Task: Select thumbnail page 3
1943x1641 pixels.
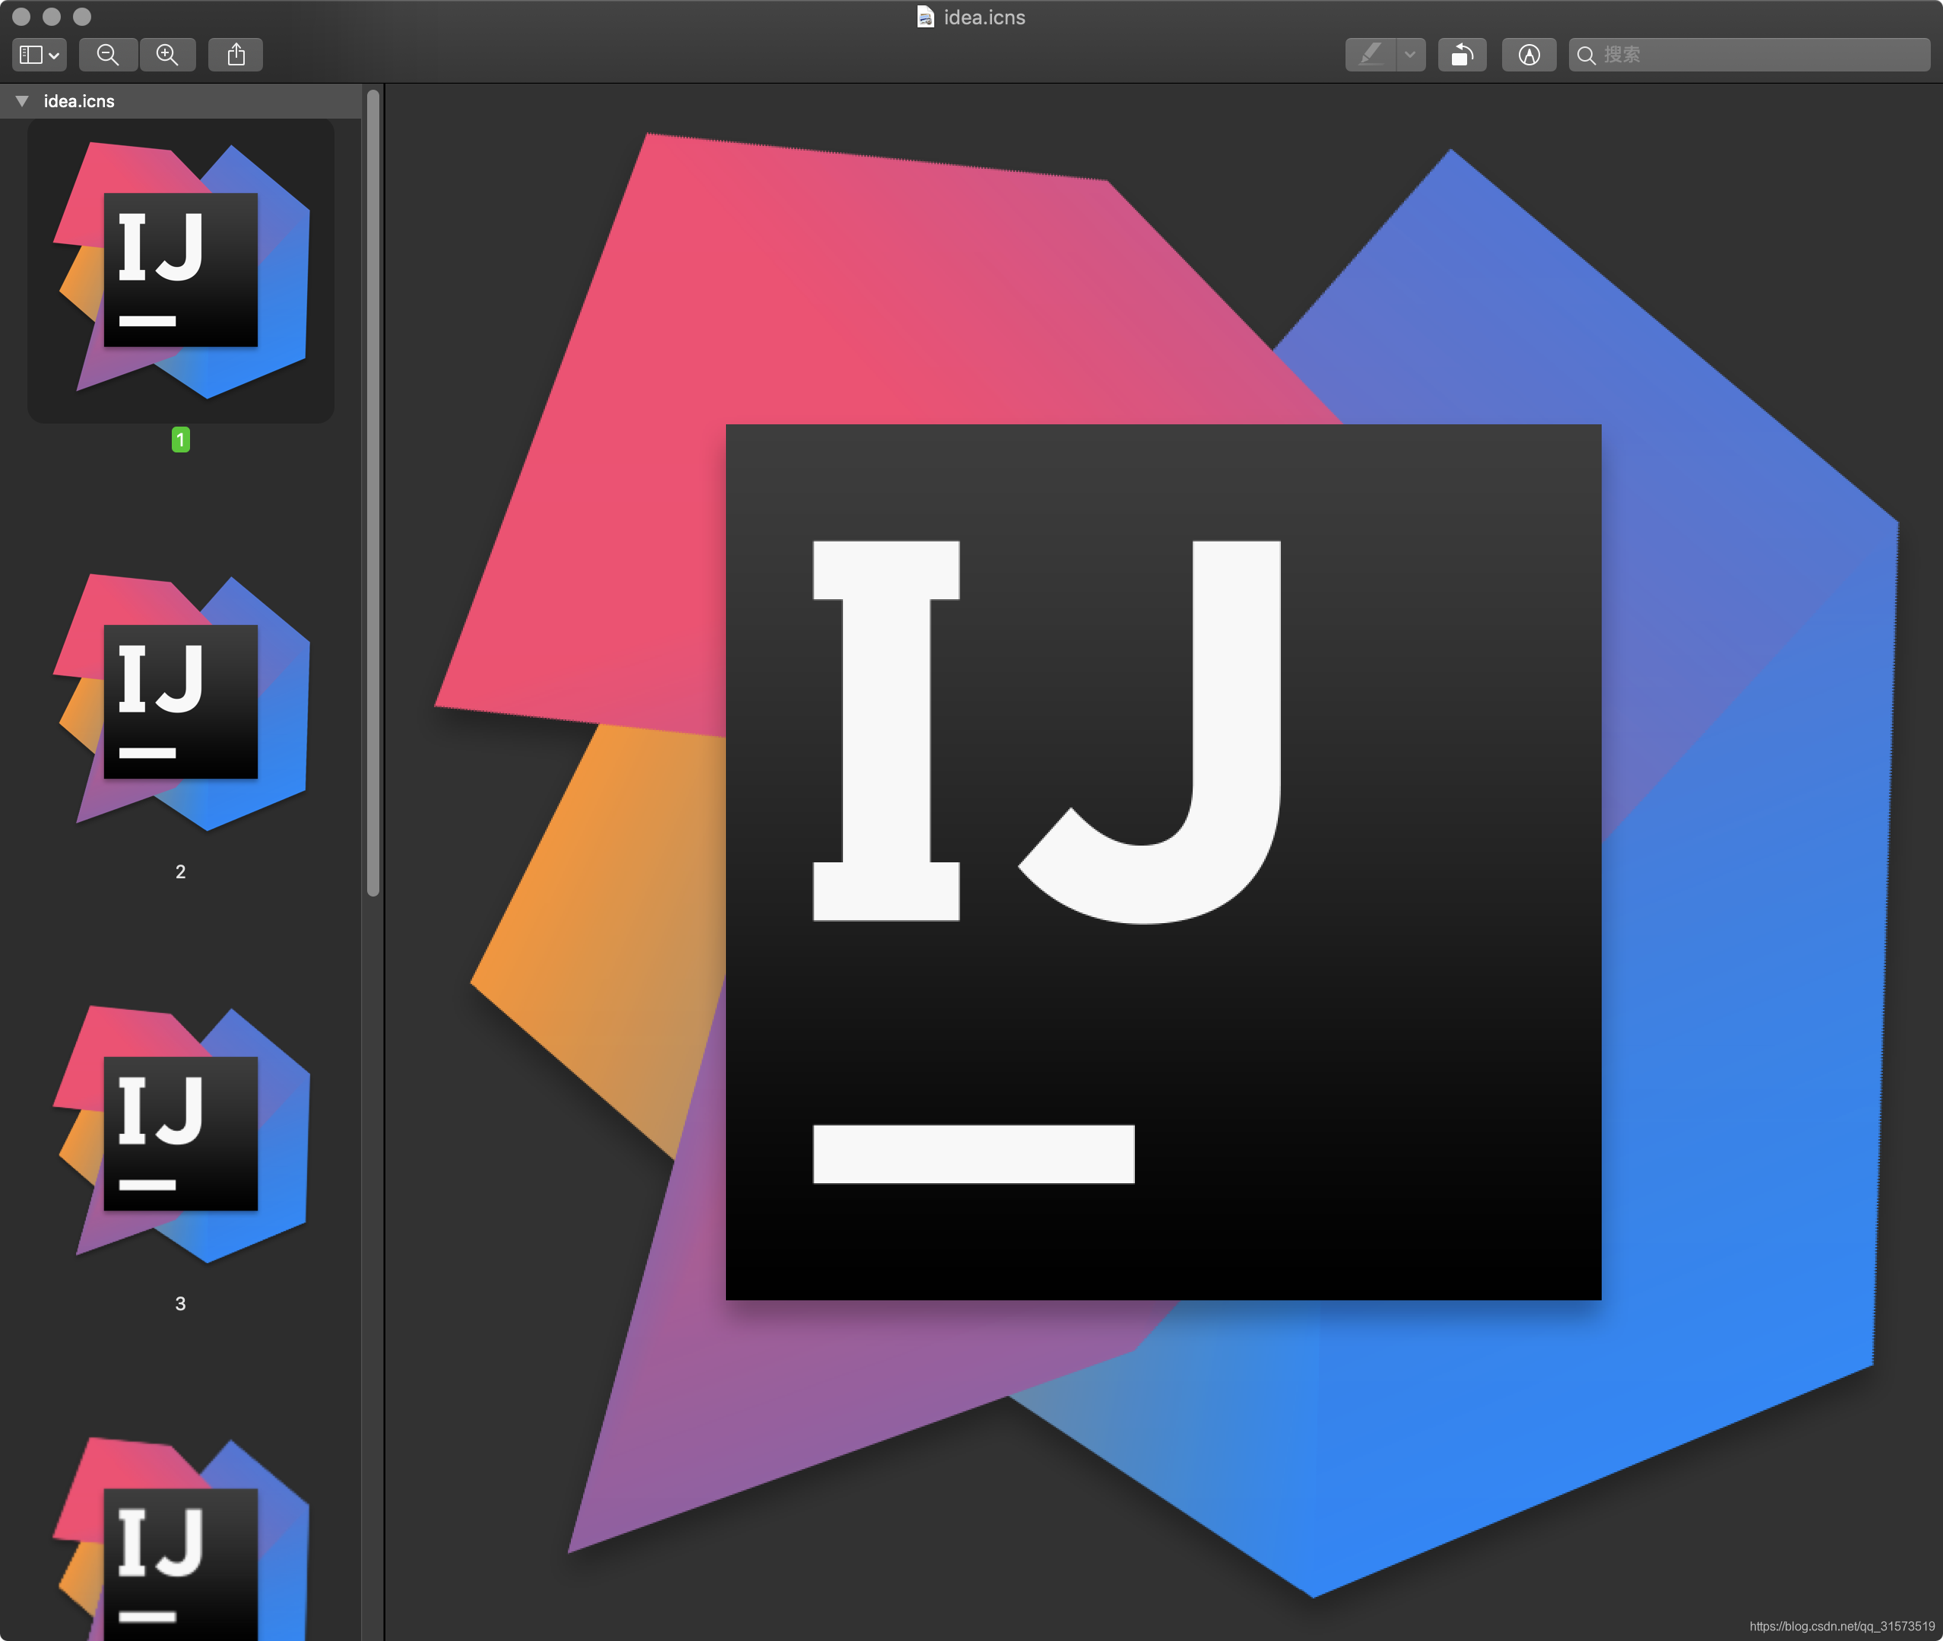Action: tap(180, 1133)
